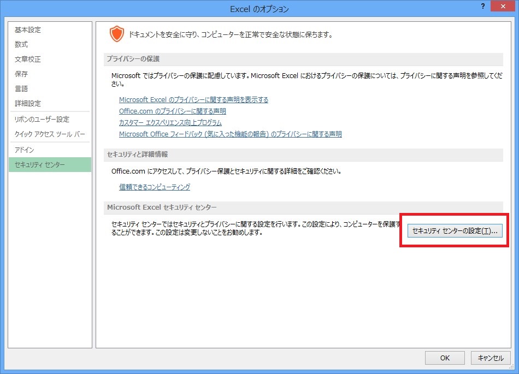
Task: Select the 数式 category
Action: click(50, 44)
